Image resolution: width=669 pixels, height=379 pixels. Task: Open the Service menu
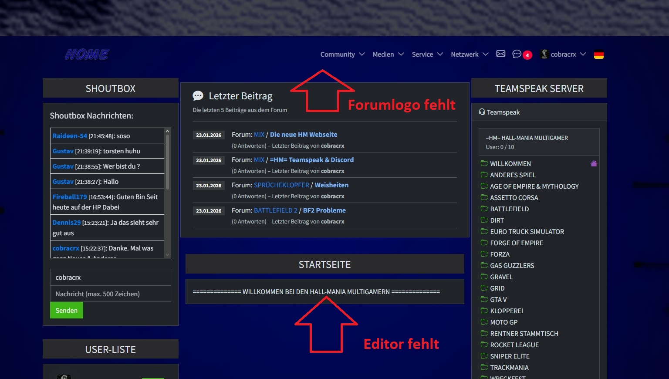[x=427, y=54]
